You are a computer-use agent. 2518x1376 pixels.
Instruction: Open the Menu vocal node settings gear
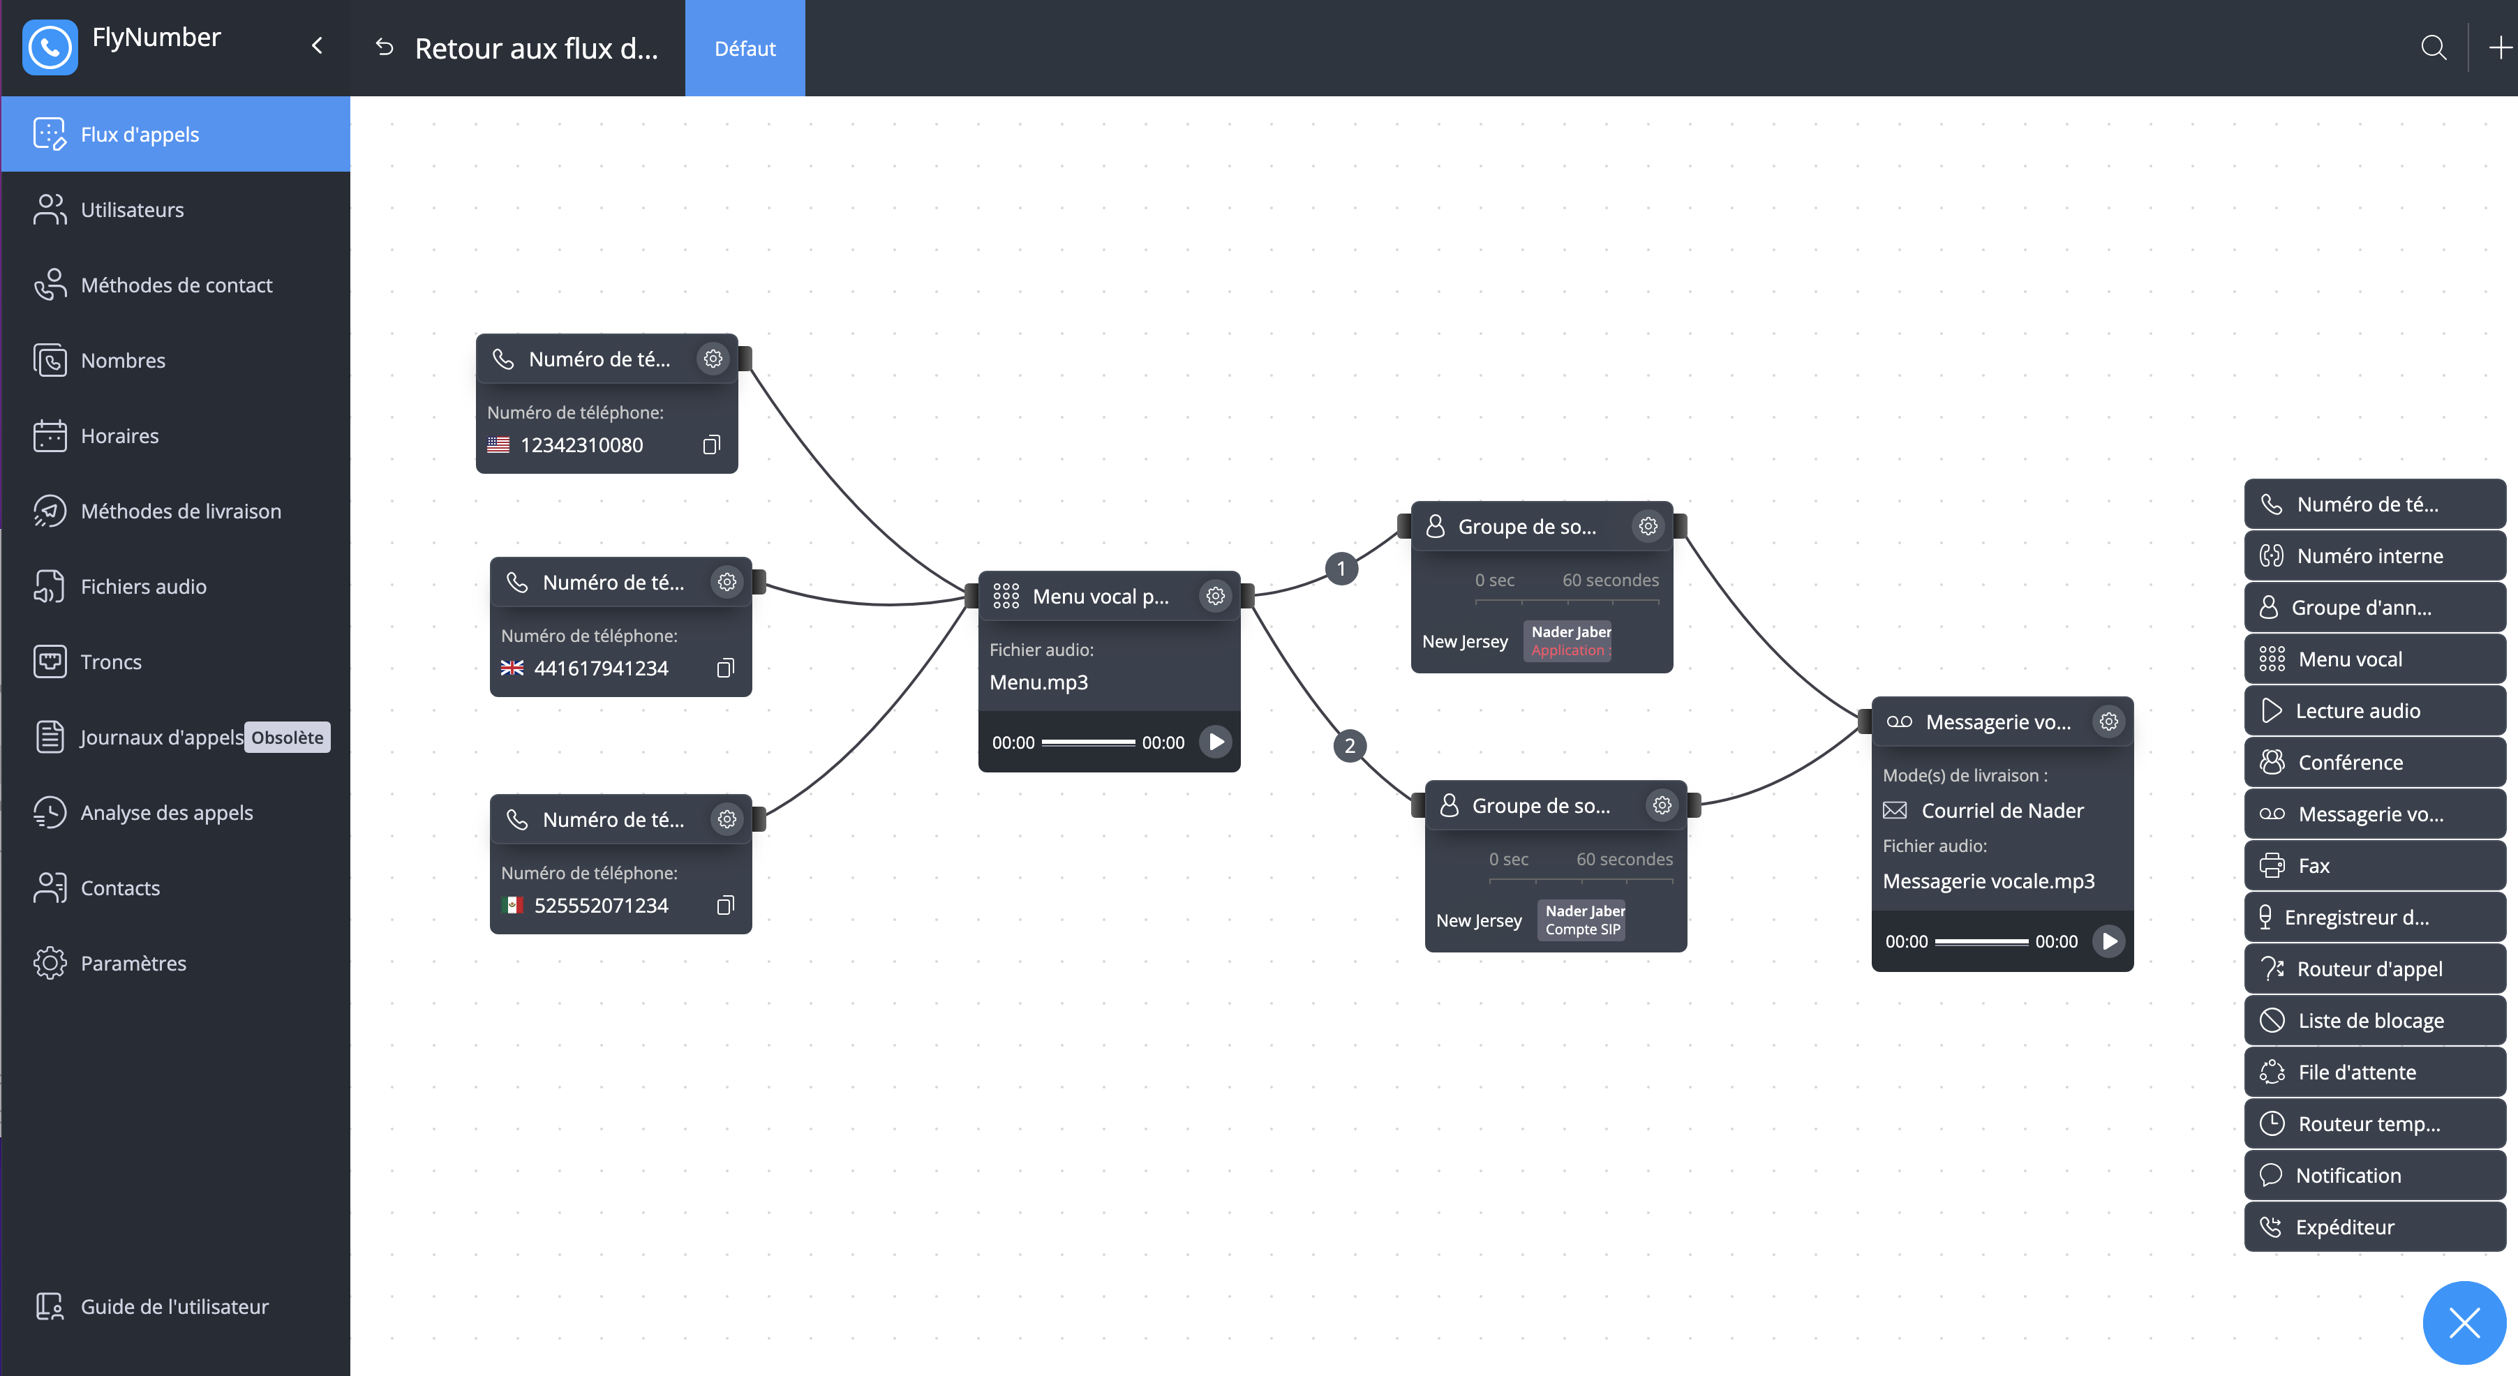[1215, 596]
